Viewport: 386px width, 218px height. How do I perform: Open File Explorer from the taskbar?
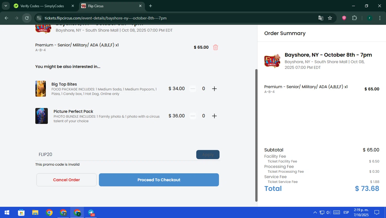[x=35, y=213]
